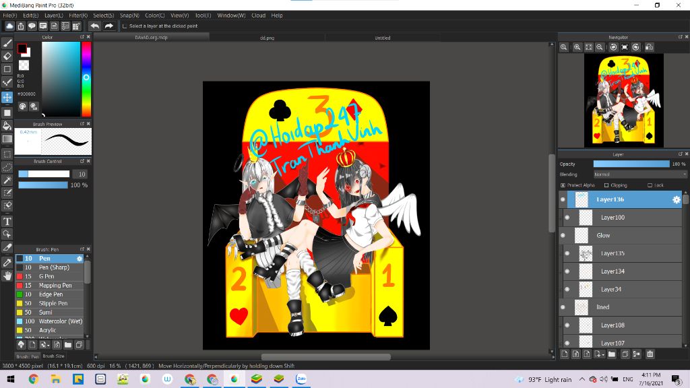Click the Navigator preview thumbnail
This screenshot has width=690, height=388.
(623, 100)
